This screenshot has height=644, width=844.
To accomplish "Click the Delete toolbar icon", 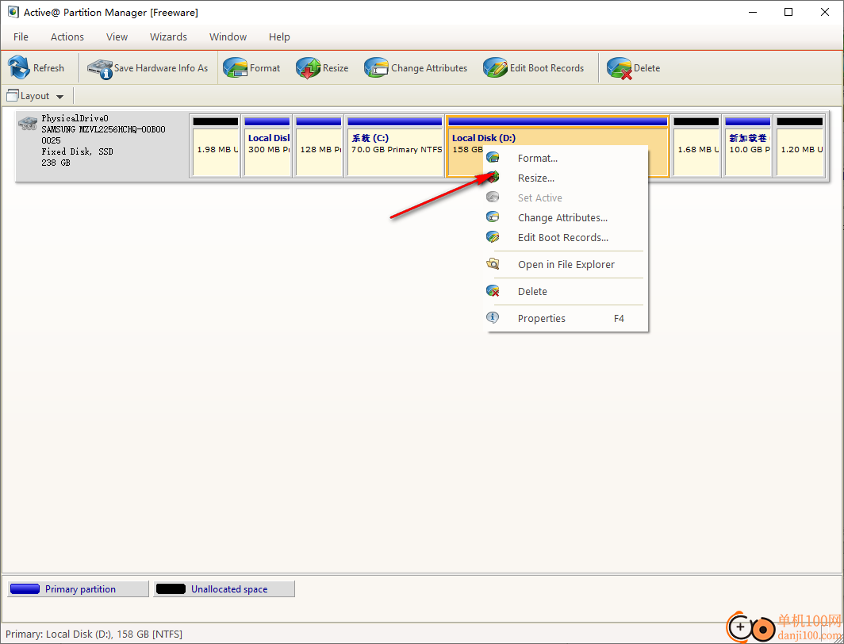I will tap(619, 68).
